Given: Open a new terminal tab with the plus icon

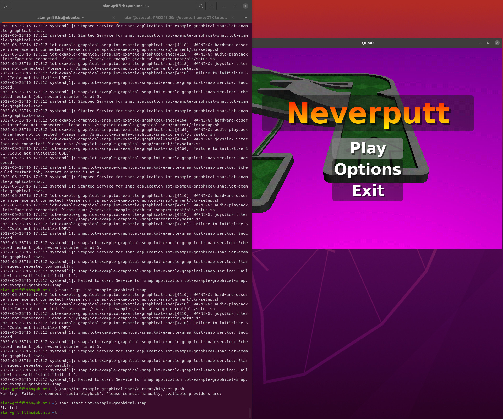Looking at the screenshot, I should pyautogui.click(x=6, y=6).
